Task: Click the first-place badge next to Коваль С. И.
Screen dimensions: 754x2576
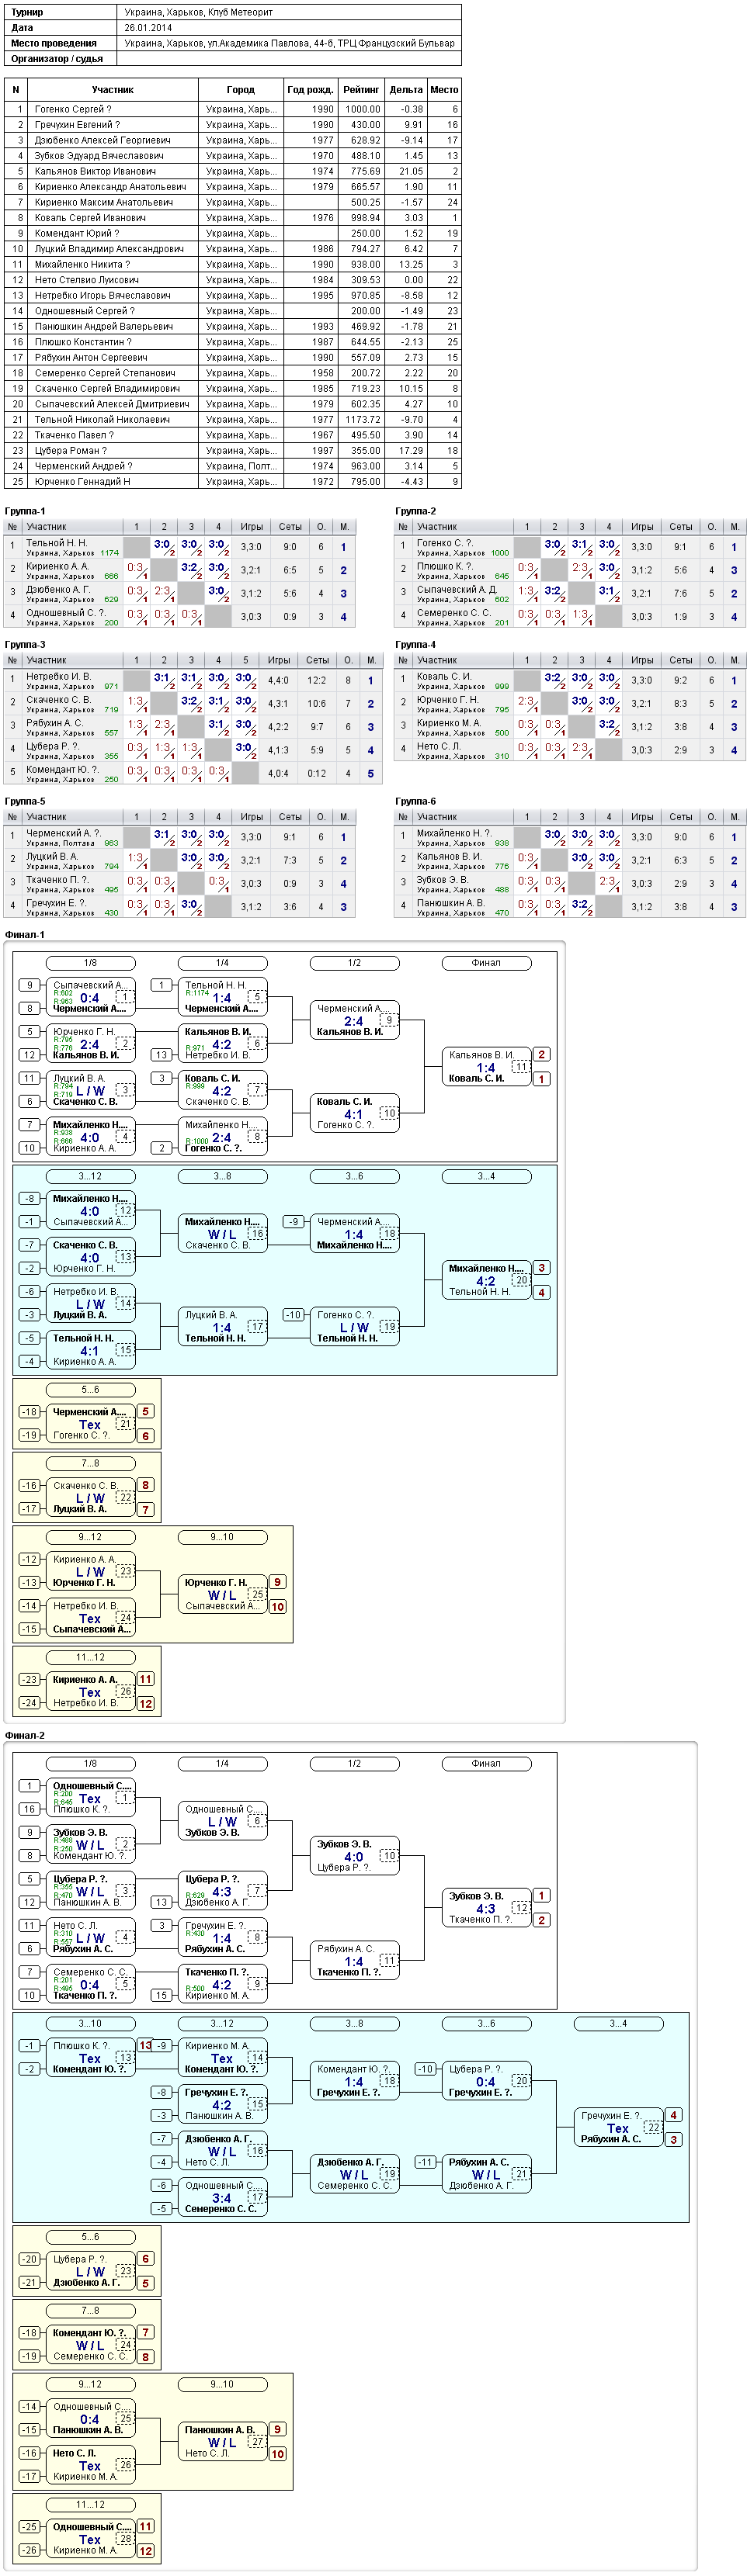Action: (x=542, y=1080)
